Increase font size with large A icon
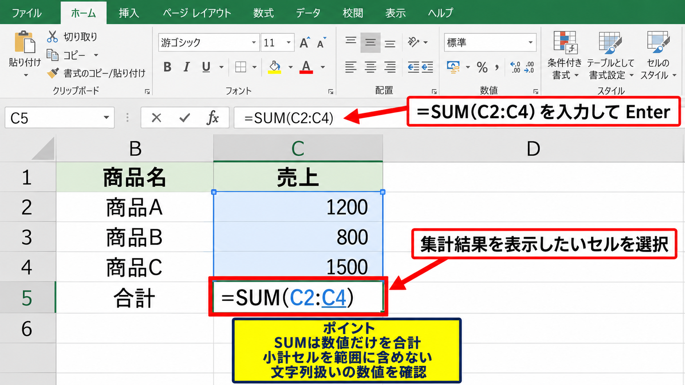Image resolution: width=685 pixels, height=385 pixels. click(x=304, y=43)
